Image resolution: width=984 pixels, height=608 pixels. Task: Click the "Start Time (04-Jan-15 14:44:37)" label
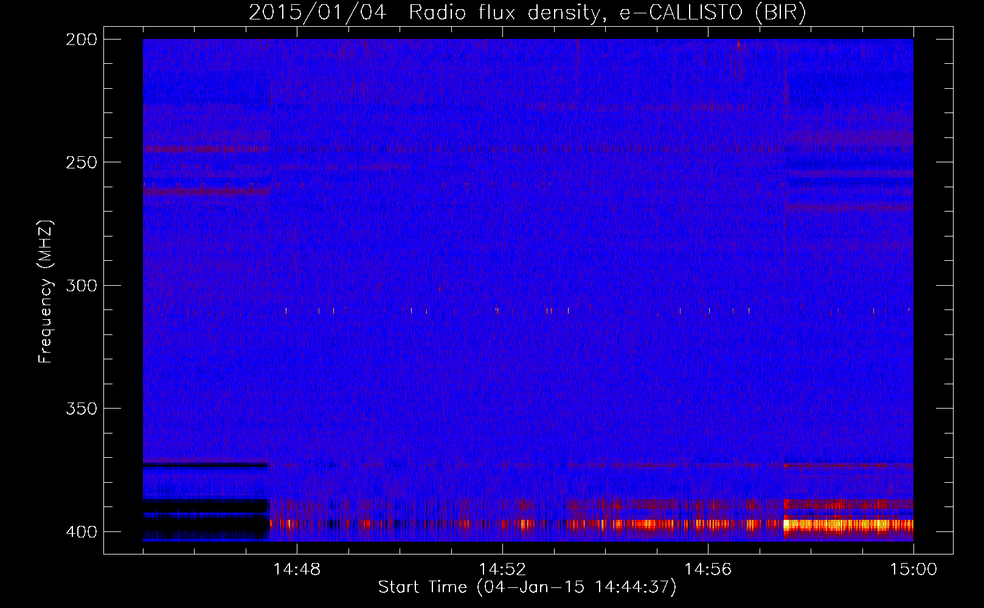[x=527, y=587]
